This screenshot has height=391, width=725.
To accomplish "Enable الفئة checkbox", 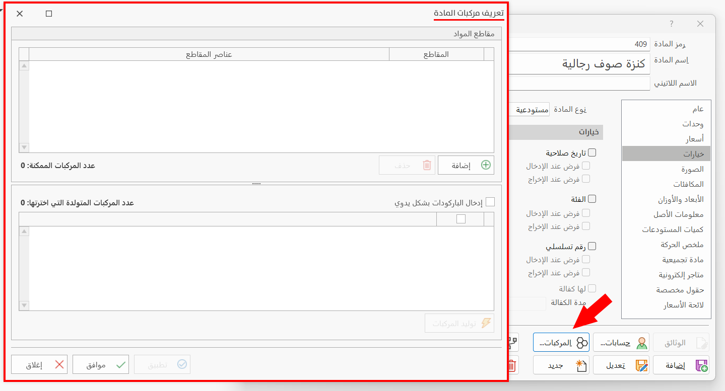I will coord(592,199).
